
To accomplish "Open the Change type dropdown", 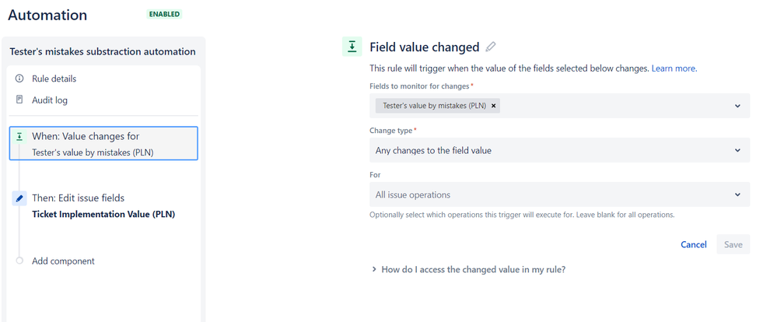I will (559, 150).
